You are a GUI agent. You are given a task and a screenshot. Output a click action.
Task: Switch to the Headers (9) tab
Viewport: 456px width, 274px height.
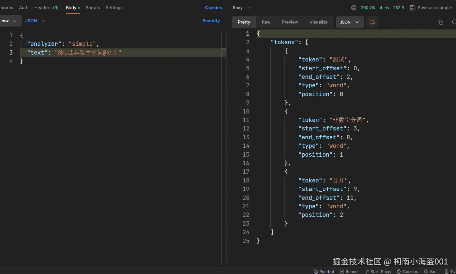46,8
